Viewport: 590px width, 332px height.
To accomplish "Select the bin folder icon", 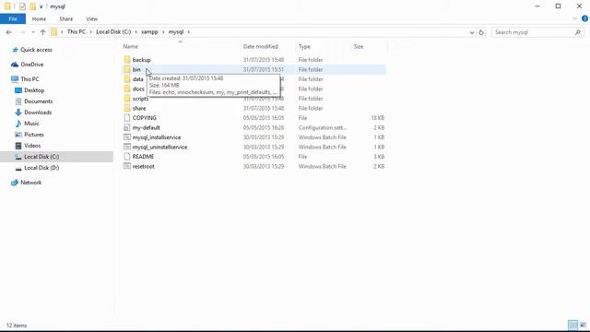I will pyautogui.click(x=127, y=69).
